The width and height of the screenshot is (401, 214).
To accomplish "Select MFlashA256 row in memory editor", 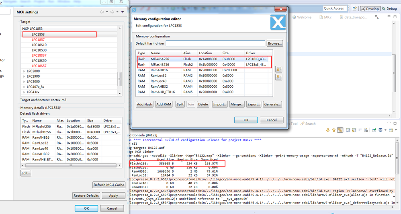I will coord(202,59).
